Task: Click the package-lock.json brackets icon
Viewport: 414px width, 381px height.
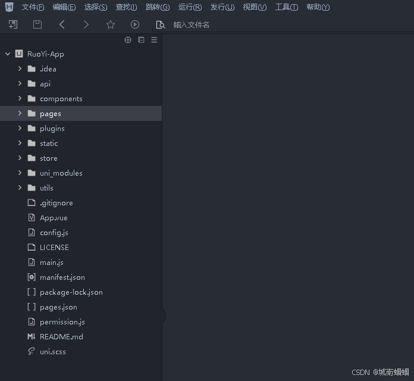Action: [x=32, y=292]
